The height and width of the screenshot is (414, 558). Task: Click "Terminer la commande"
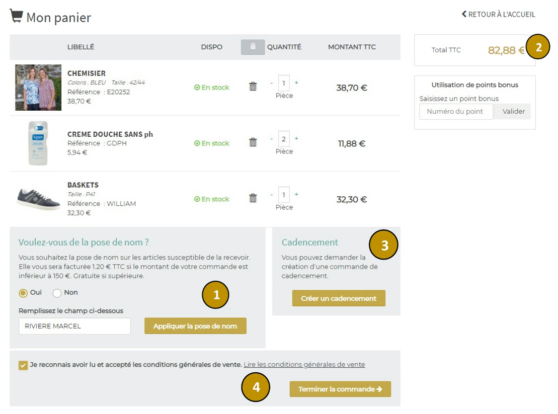click(x=340, y=388)
